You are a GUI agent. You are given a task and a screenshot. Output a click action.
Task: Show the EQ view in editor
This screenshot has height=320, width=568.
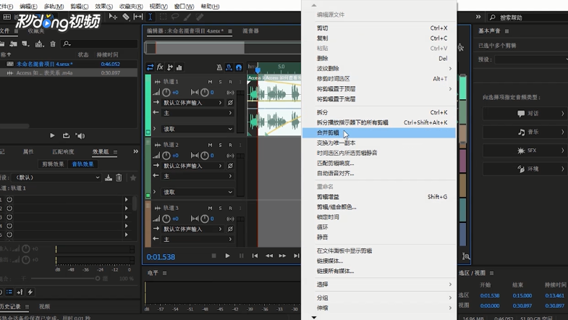point(179,67)
